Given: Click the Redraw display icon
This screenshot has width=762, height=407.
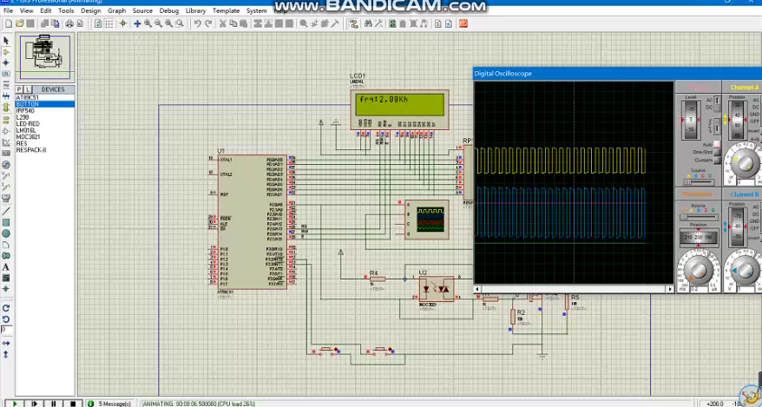Looking at the screenshot, I should 98,23.
